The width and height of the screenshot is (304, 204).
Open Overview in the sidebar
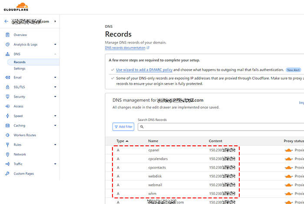pos(20,35)
